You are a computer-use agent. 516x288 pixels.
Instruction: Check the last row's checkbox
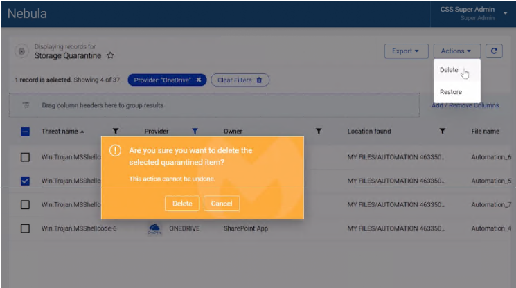25,228
